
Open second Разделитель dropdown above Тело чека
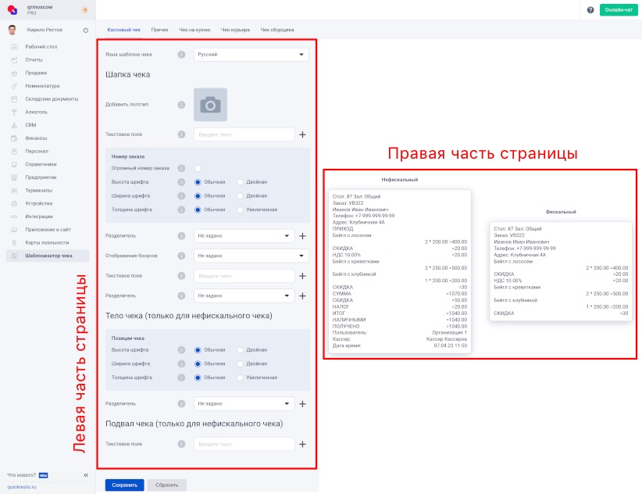244,295
